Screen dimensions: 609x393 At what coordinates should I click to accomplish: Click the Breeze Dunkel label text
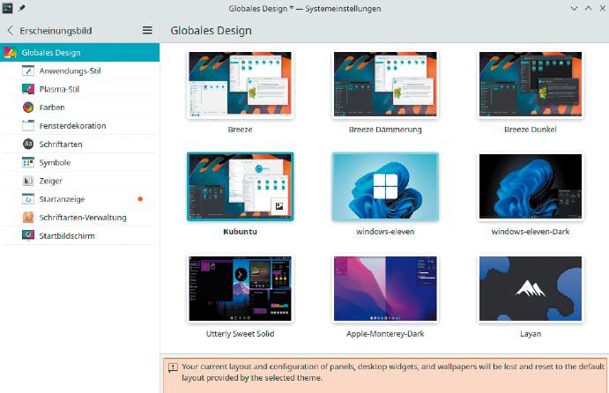[531, 130]
